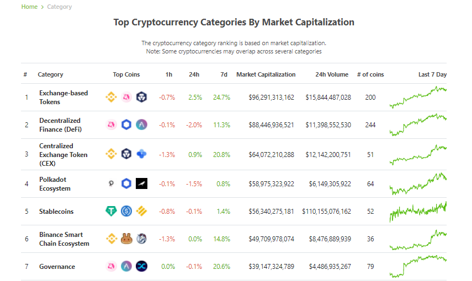This screenshot has width=472, height=281.
Task: Click the Stablecoins 7-day sparkline chart
Action: [418, 211]
